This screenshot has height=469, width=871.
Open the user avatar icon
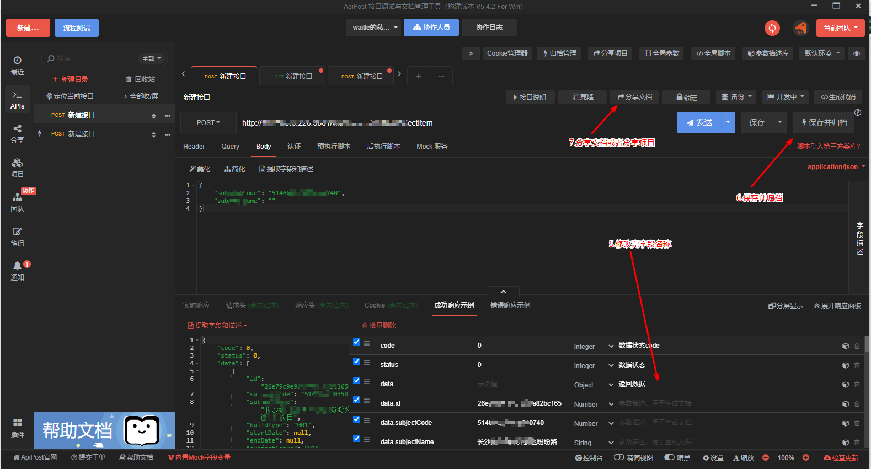pos(800,28)
